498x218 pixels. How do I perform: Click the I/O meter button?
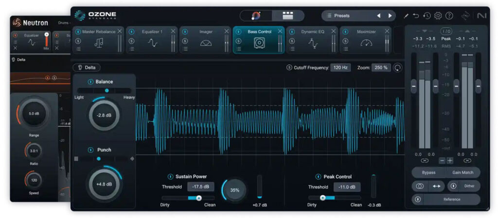(446, 31)
